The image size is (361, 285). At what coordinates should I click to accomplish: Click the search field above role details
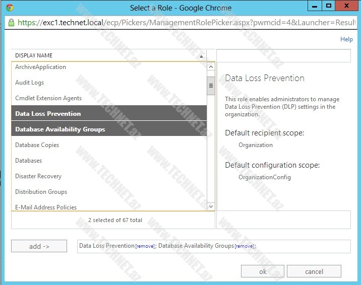[x=283, y=56]
